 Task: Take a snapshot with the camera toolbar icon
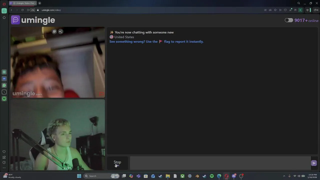[x=270, y=10]
